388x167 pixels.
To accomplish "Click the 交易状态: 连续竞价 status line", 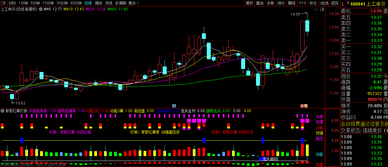I will pos(364,131).
